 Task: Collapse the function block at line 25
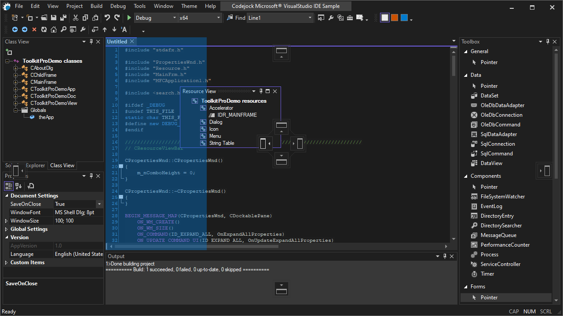121,197
